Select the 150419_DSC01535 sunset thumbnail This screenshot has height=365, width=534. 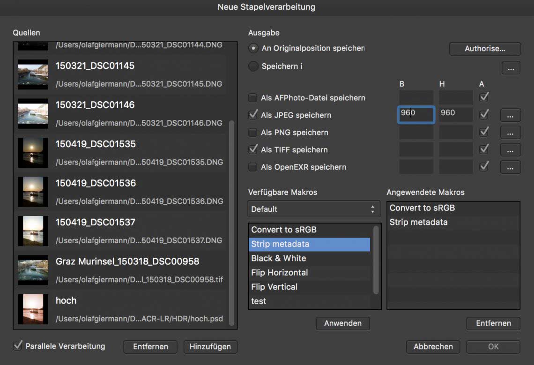33,153
